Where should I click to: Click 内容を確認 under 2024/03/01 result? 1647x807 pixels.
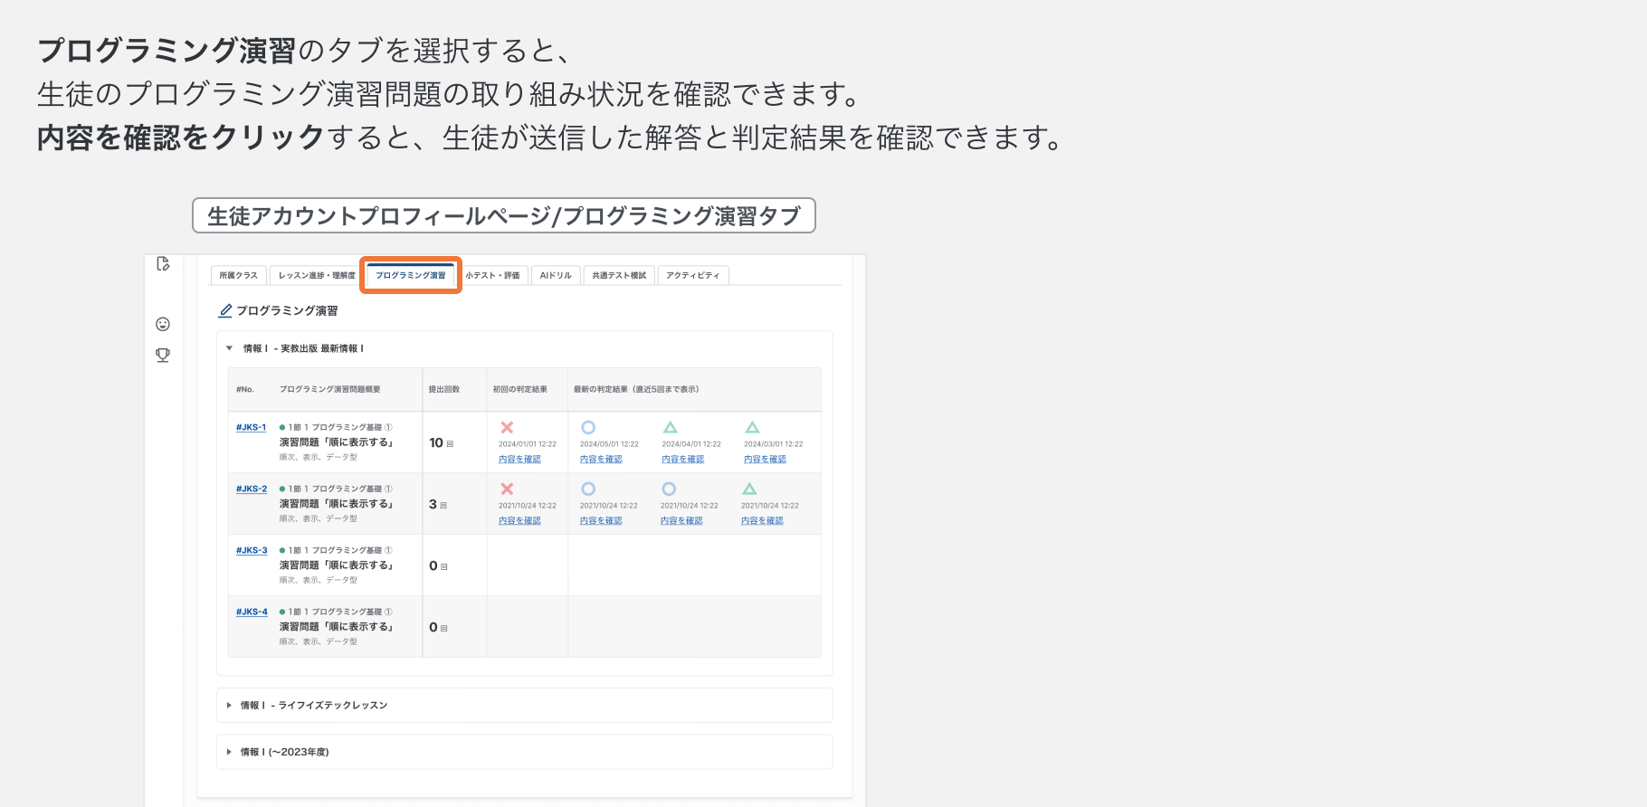pyautogui.click(x=765, y=460)
